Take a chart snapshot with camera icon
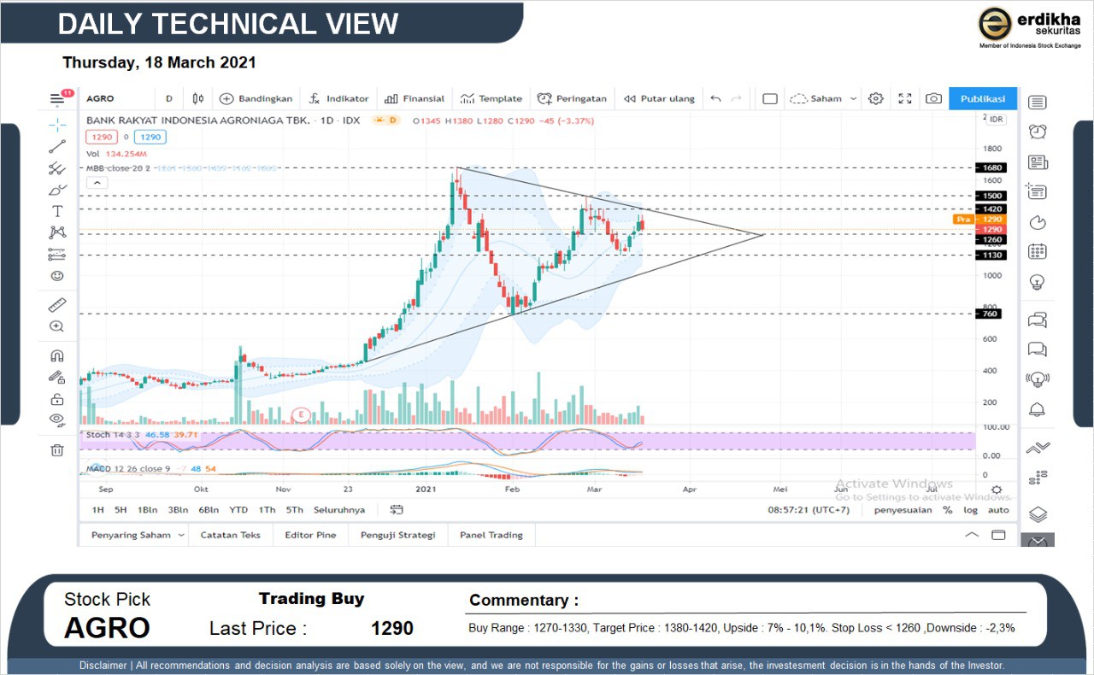Viewport: 1094px width, 675px height. pyautogui.click(x=933, y=98)
